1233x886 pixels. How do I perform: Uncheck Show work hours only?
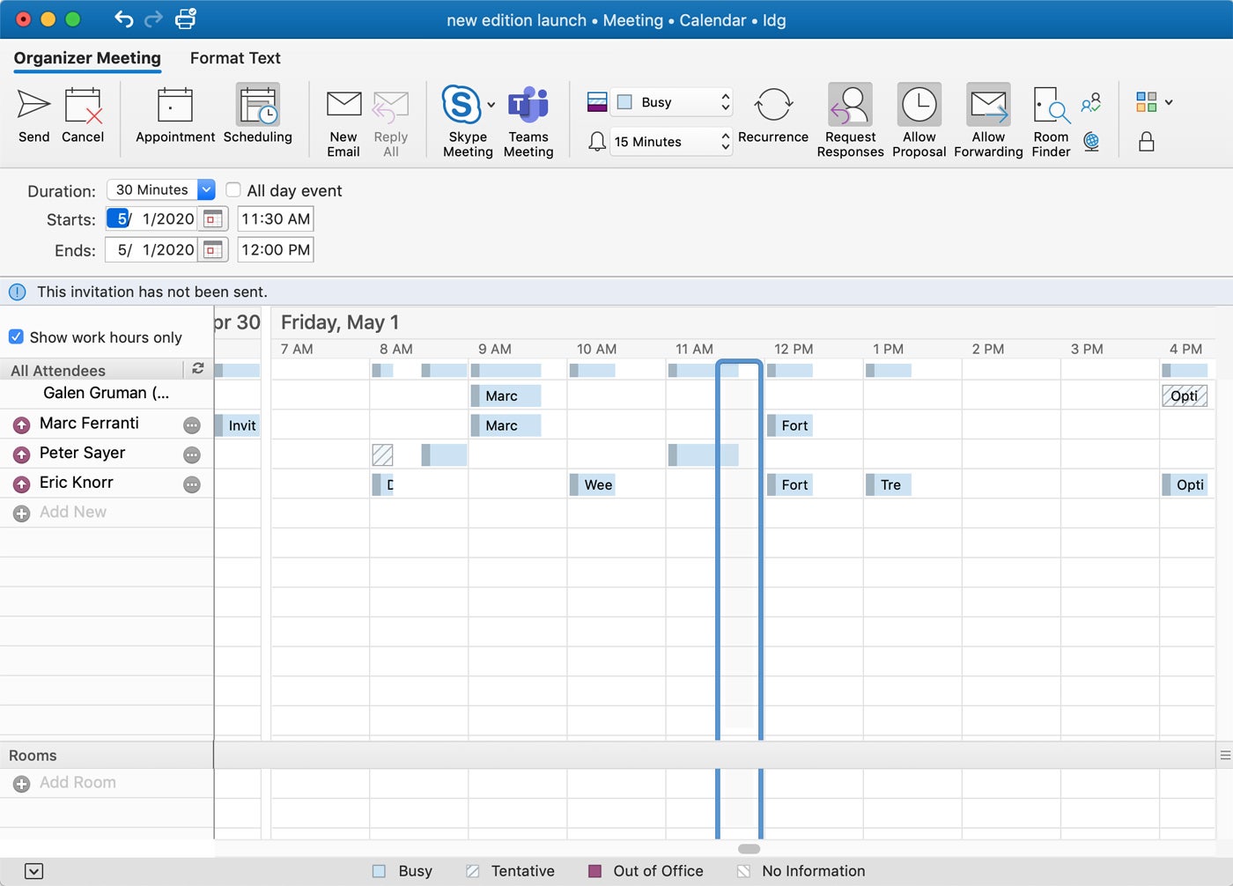pos(16,336)
